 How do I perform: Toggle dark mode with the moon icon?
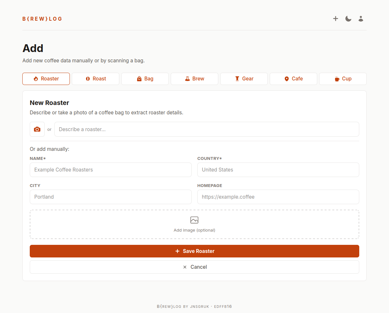coord(348,19)
